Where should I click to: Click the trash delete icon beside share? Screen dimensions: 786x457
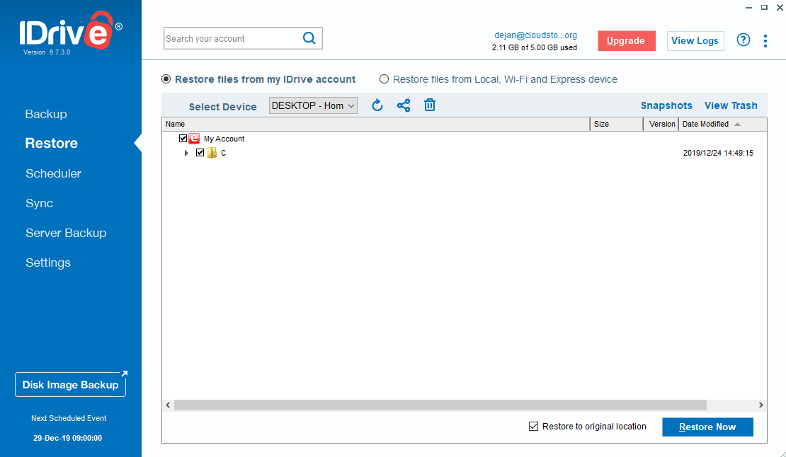(x=429, y=105)
